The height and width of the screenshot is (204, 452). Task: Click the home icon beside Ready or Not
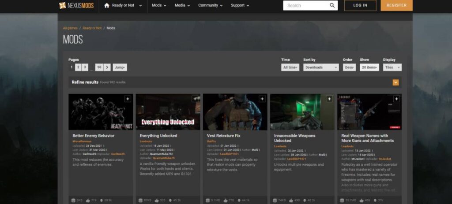(x=106, y=5)
